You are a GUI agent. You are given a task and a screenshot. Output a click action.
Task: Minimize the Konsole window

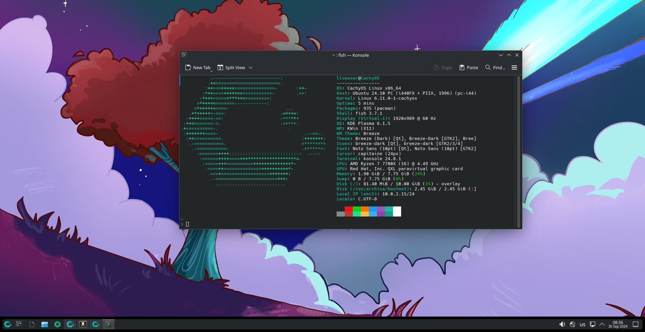tap(501, 55)
